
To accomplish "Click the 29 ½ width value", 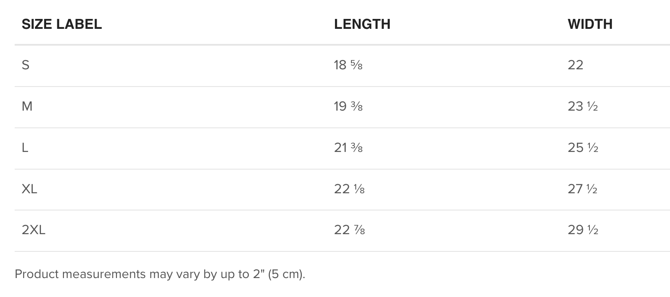I will tap(583, 230).
